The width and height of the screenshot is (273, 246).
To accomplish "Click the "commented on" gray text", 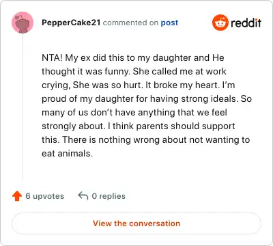I will (x=130, y=23).
